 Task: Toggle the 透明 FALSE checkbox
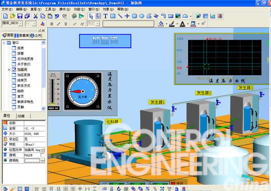pyautogui.click(x=42, y=155)
